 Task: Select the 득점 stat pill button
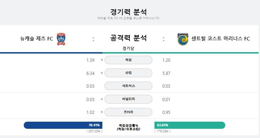128,60
